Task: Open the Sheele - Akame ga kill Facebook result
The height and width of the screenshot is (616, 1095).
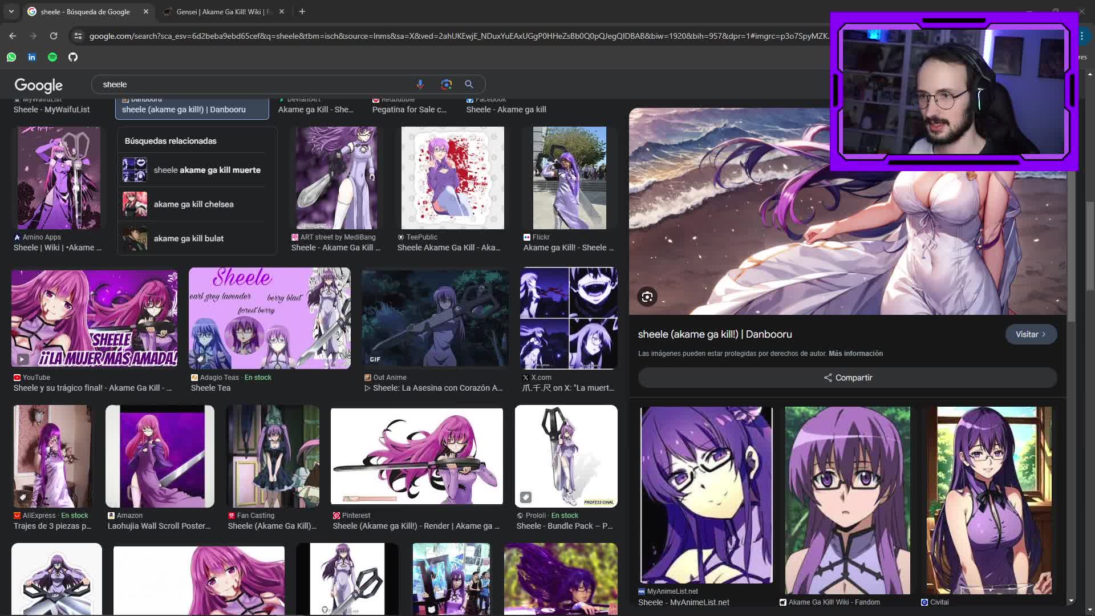Action: point(506,108)
